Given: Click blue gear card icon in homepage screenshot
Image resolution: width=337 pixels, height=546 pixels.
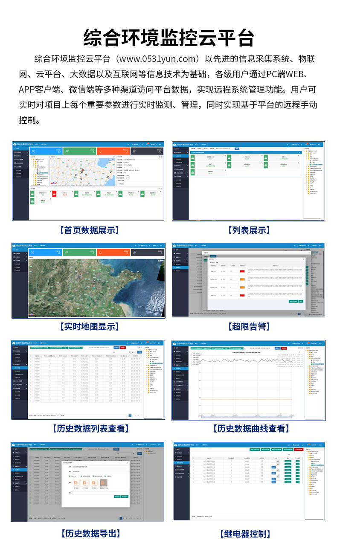Looking at the screenshot, I should coord(34,151).
